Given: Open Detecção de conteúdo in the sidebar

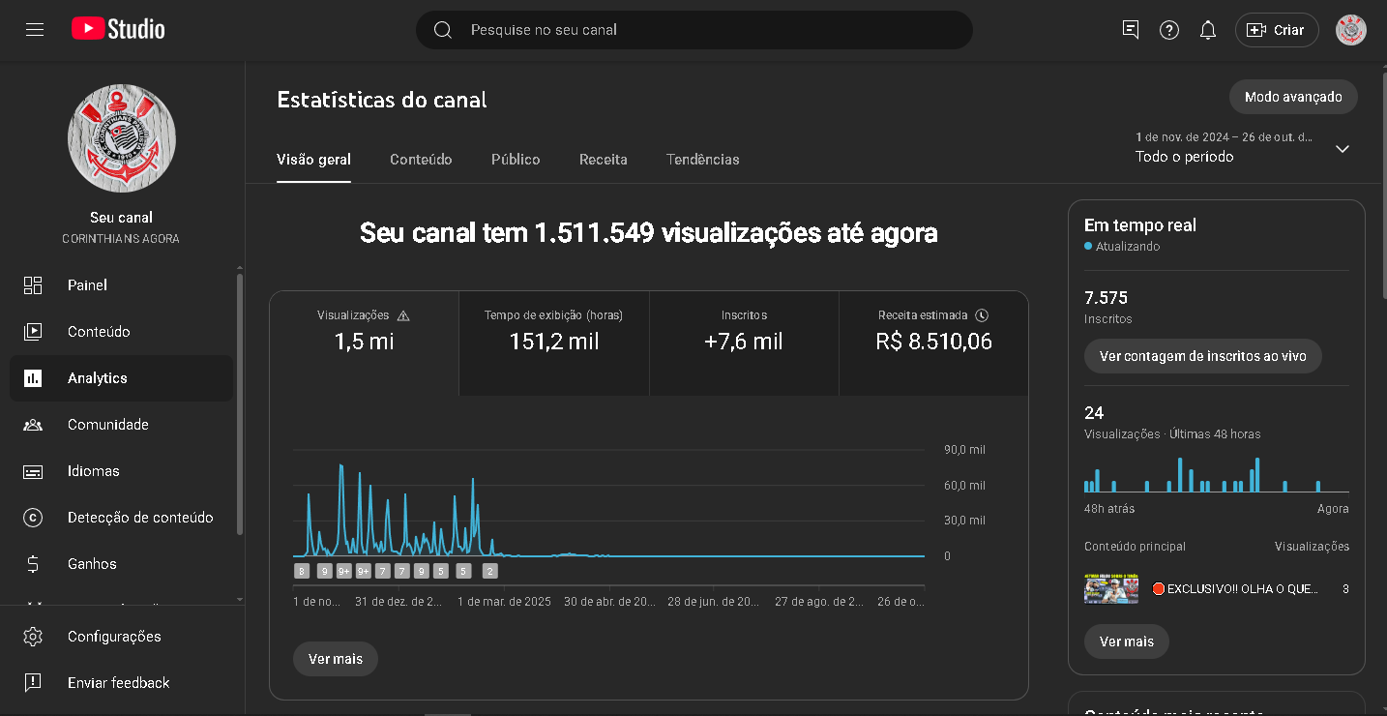Looking at the screenshot, I should (x=121, y=518).
